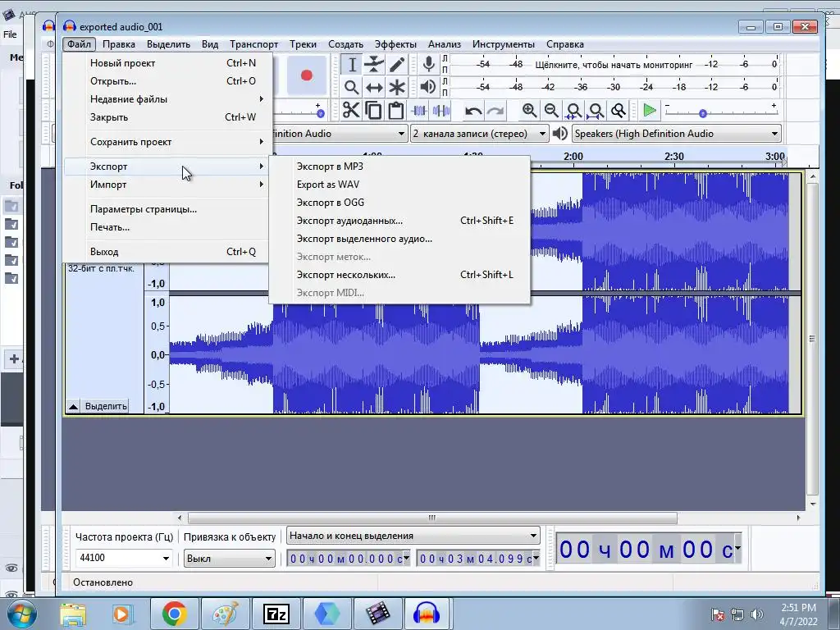Adjust the recording volume slider handle
The width and height of the screenshot is (840, 630).
(321, 113)
